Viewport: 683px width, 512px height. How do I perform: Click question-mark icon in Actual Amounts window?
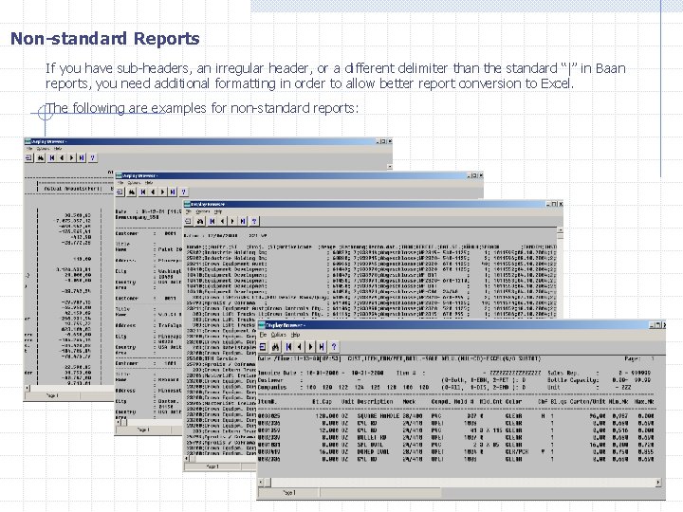pos(92,157)
